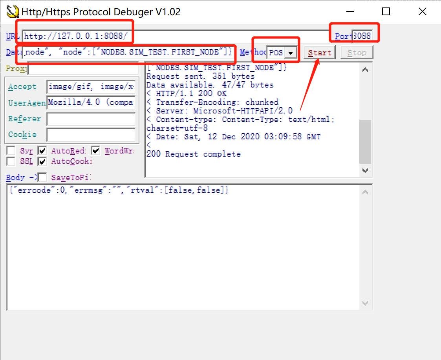Click the Accept header field
This screenshot has width=441, height=360.
pyautogui.click(x=91, y=87)
